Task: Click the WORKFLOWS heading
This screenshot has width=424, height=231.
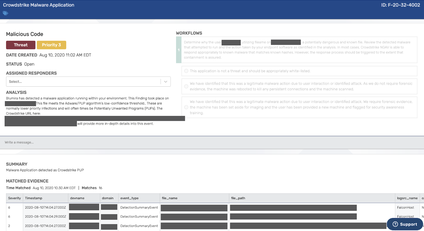Action: 189,33
